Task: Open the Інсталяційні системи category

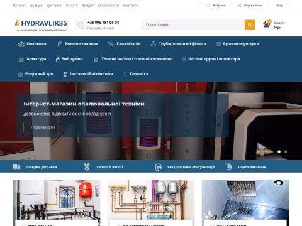Action: (x=92, y=74)
